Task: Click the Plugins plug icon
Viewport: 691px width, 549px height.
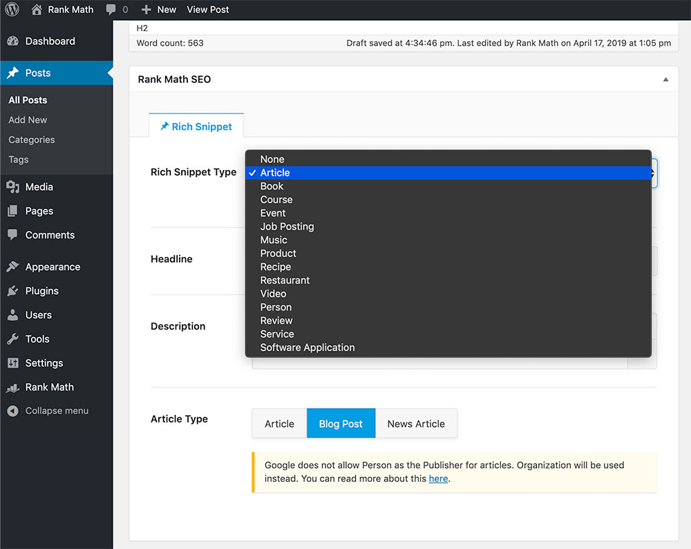Action: (x=13, y=291)
